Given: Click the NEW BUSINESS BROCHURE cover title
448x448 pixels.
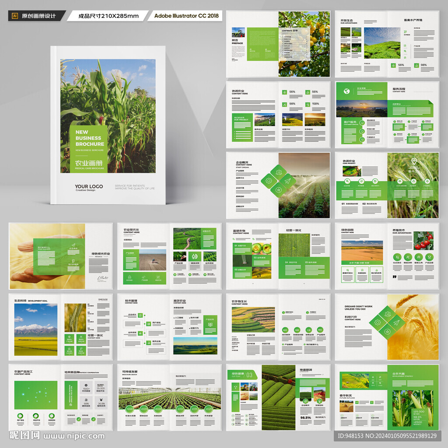Looking at the screenshot, I should pyautogui.click(x=90, y=138).
